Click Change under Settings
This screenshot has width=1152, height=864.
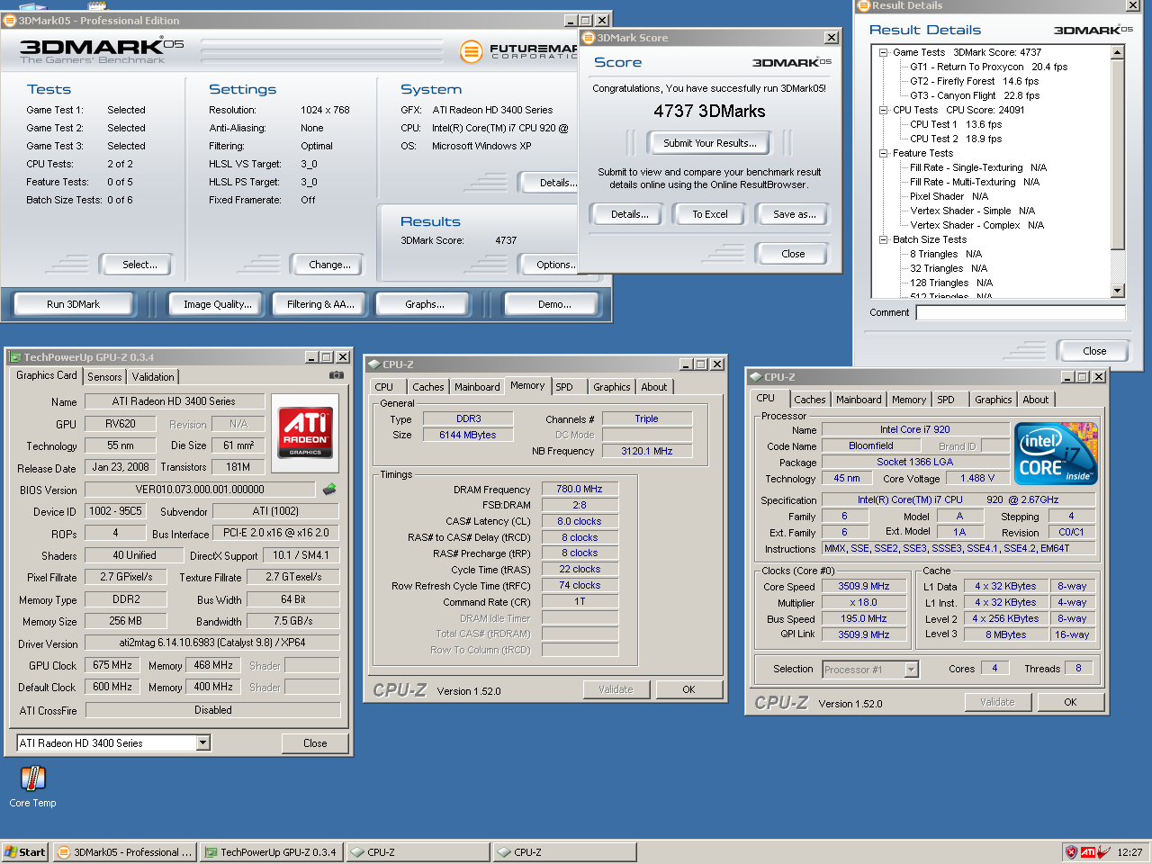(x=329, y=265)
